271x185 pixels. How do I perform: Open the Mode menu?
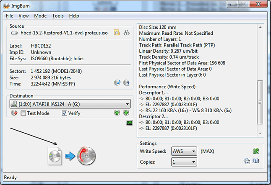coord(40,16)
